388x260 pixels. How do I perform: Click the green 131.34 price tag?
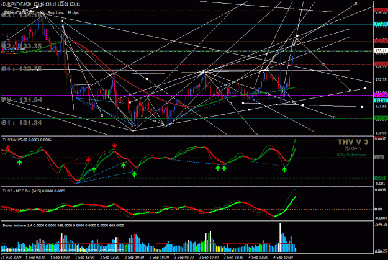coord(381,119)
